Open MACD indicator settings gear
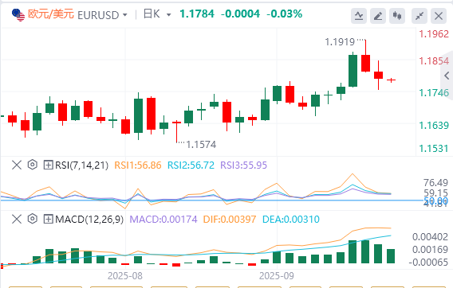 point(33,219)
